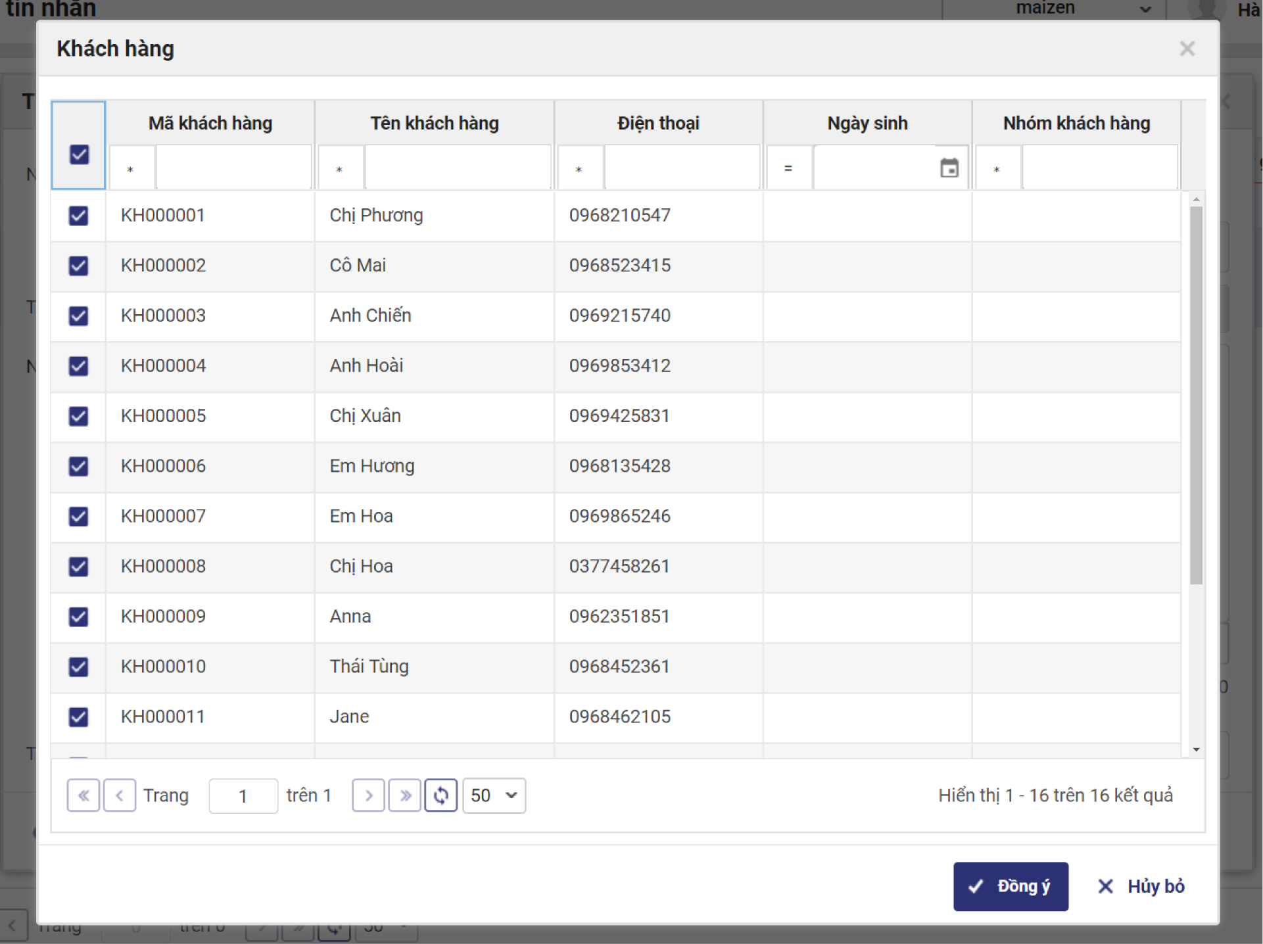This screenshot has width=1263, height=944.
Task: Focus the Tên khách hàng filter field
Action: (458, 168)
